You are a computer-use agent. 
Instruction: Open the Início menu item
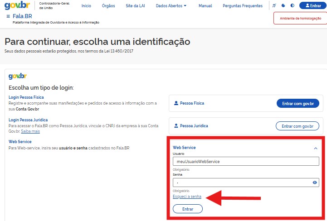pos(86,6)
